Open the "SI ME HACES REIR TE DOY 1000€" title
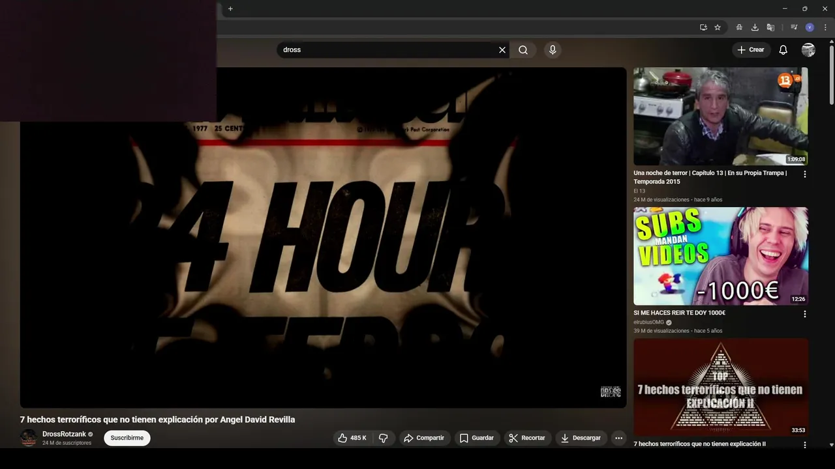Image resolution: width=835 pixels, height=469 pixels. [x=679, y=313]
